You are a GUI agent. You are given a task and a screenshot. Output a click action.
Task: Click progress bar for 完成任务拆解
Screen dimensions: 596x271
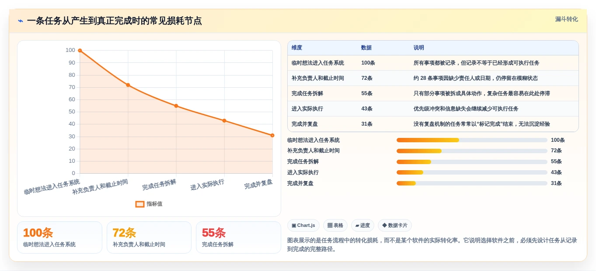pyautogui.click(x=472, y=162)
